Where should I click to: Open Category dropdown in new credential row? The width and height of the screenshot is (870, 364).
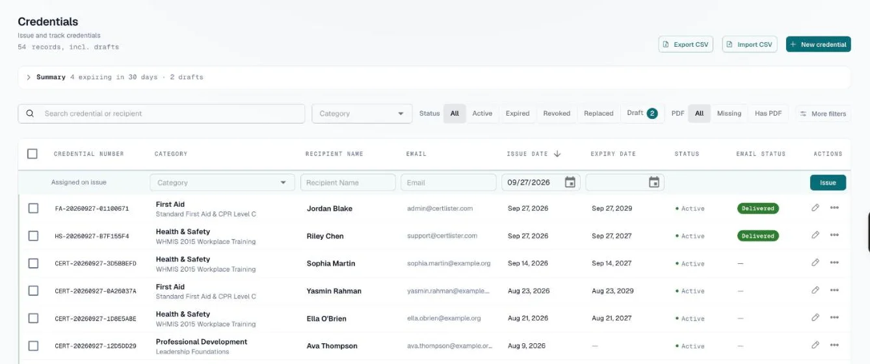(x=222, y=183)
